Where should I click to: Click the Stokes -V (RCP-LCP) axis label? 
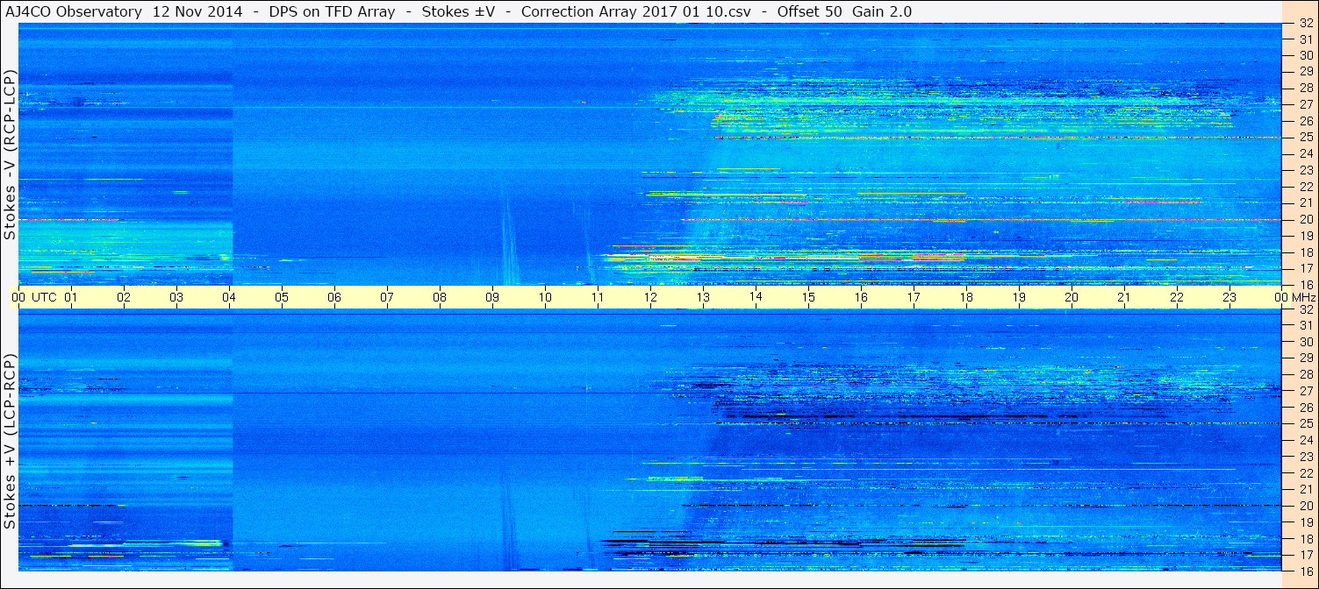coord(10,154)
